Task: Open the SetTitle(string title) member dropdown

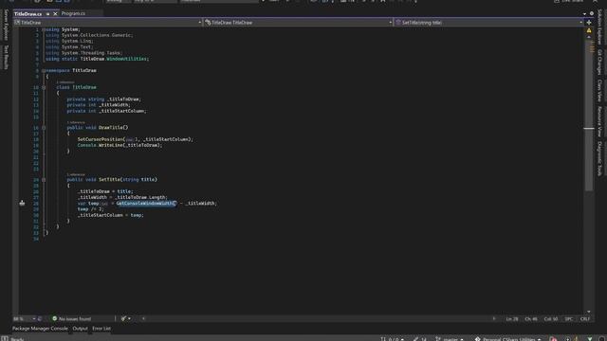Action: [x=488, y=23]
